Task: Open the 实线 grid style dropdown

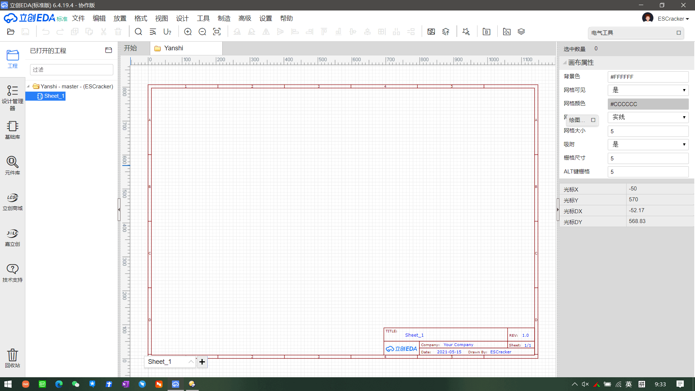Action: [x=648, y=117]
